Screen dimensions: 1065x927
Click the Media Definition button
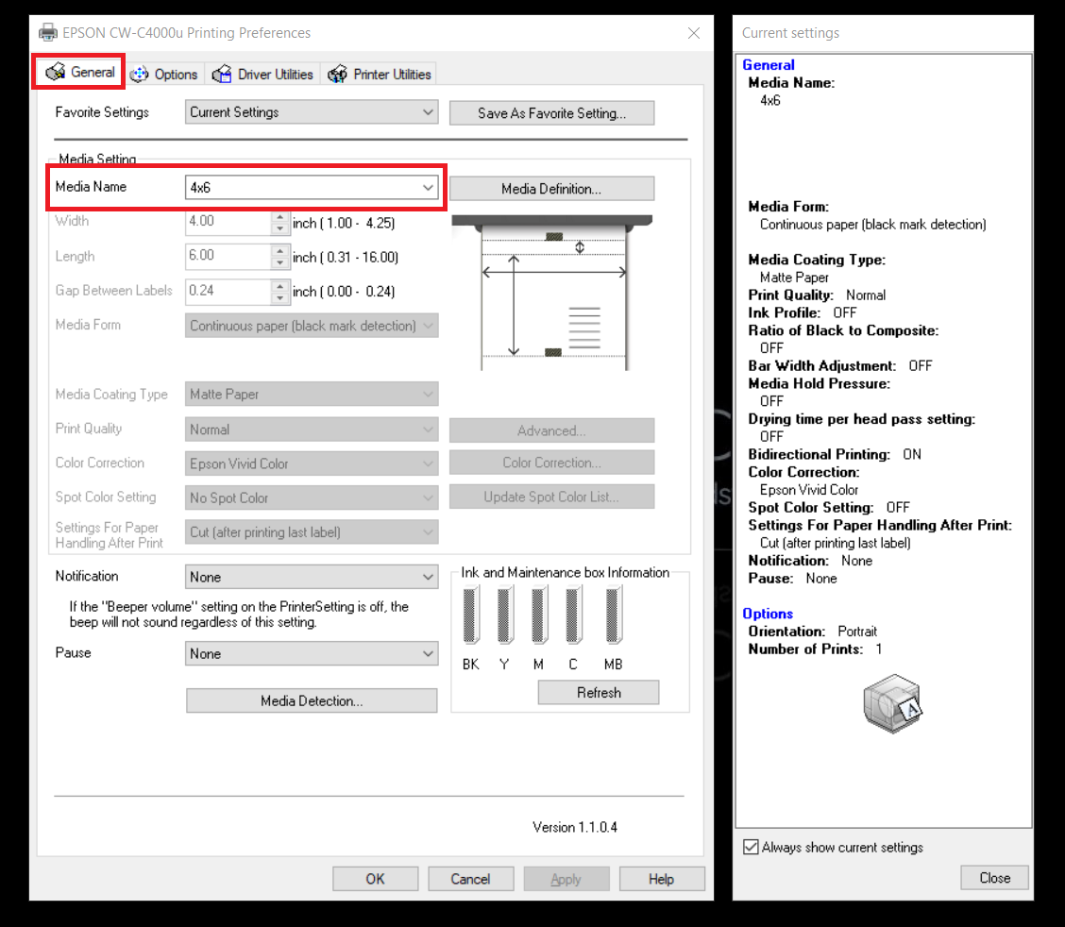click(551, 189)
